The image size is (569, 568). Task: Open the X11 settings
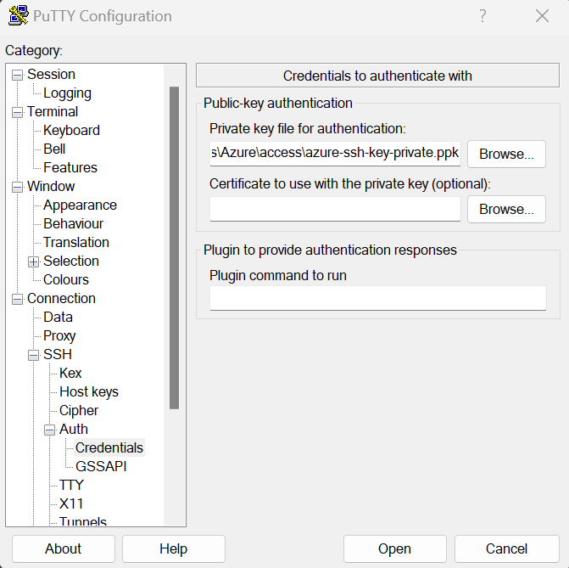(71, 503)
